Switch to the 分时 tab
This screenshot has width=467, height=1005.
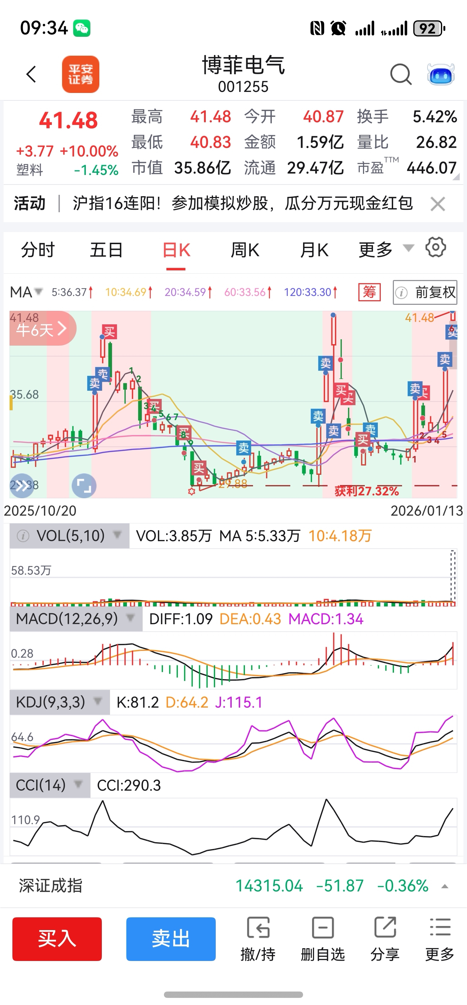pyautogui.click(x=38, y=250)
